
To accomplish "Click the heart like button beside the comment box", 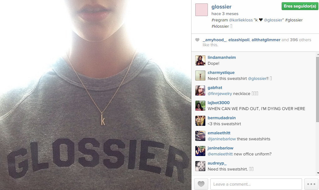I will tap(201, 184).
